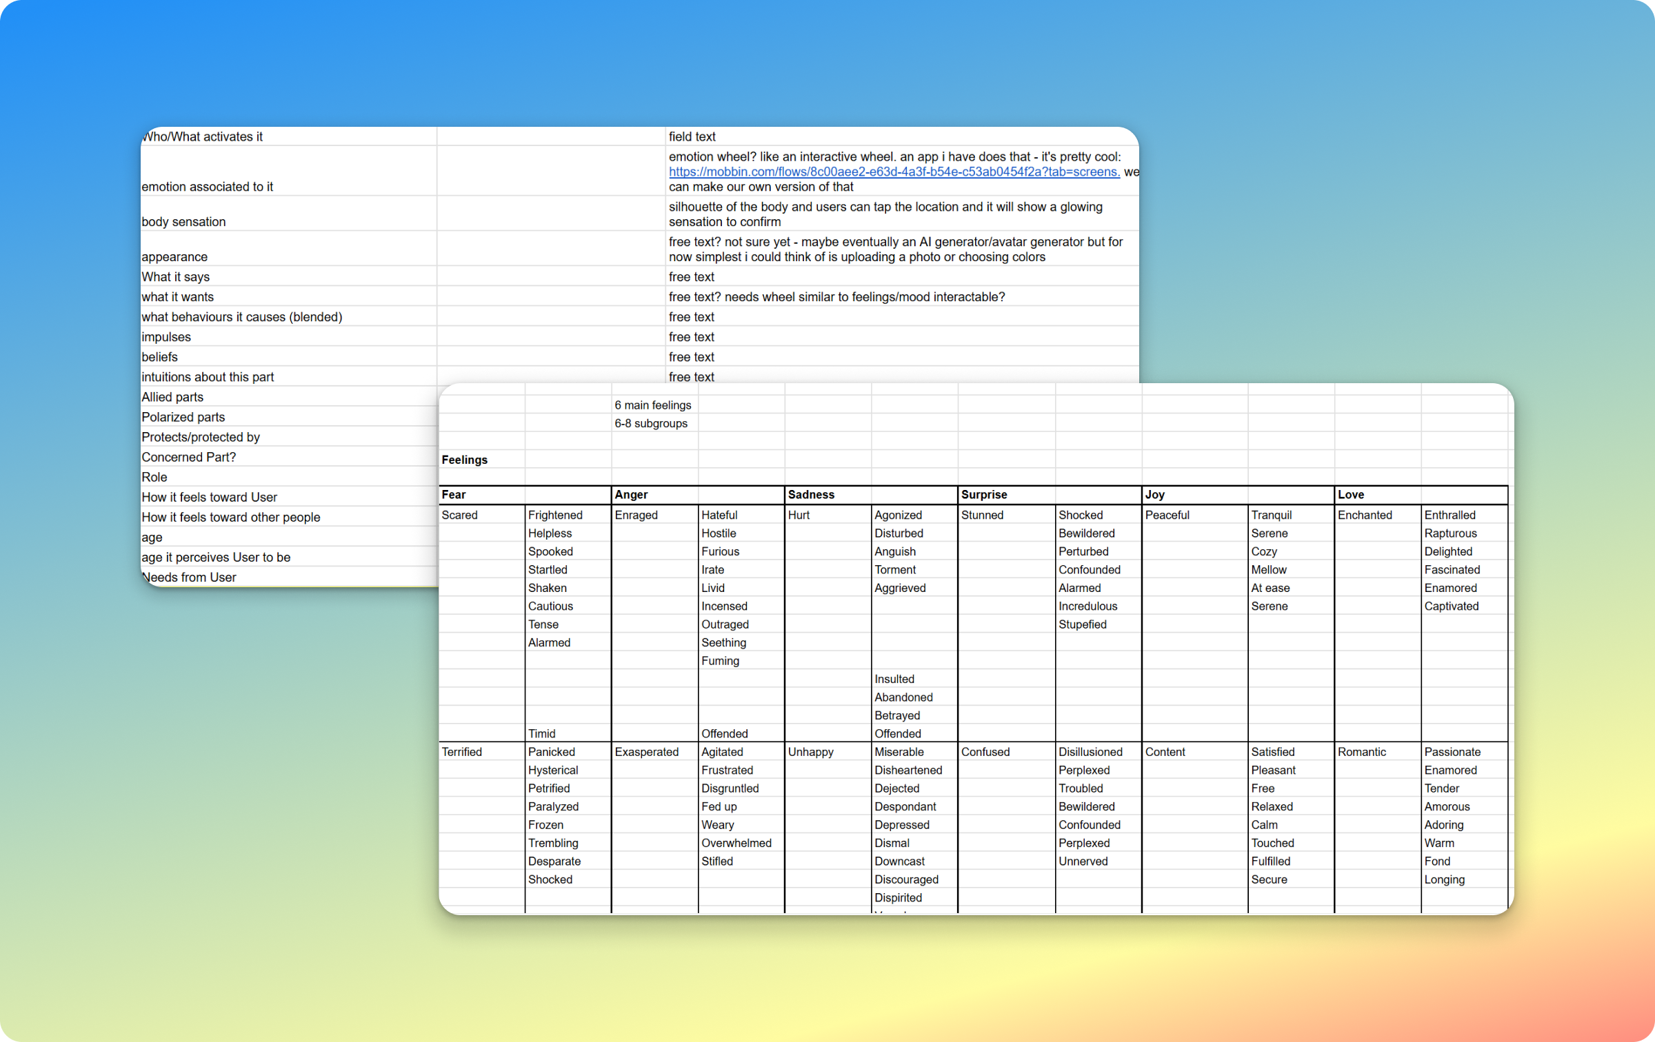Click the 'Joy' header cell

[x=1155, y=495]
